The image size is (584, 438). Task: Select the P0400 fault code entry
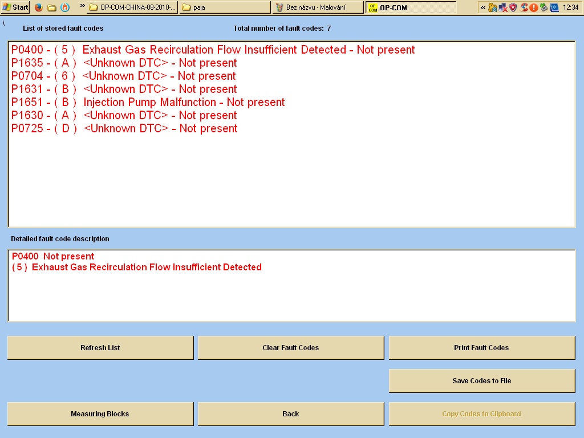point(213,50)
